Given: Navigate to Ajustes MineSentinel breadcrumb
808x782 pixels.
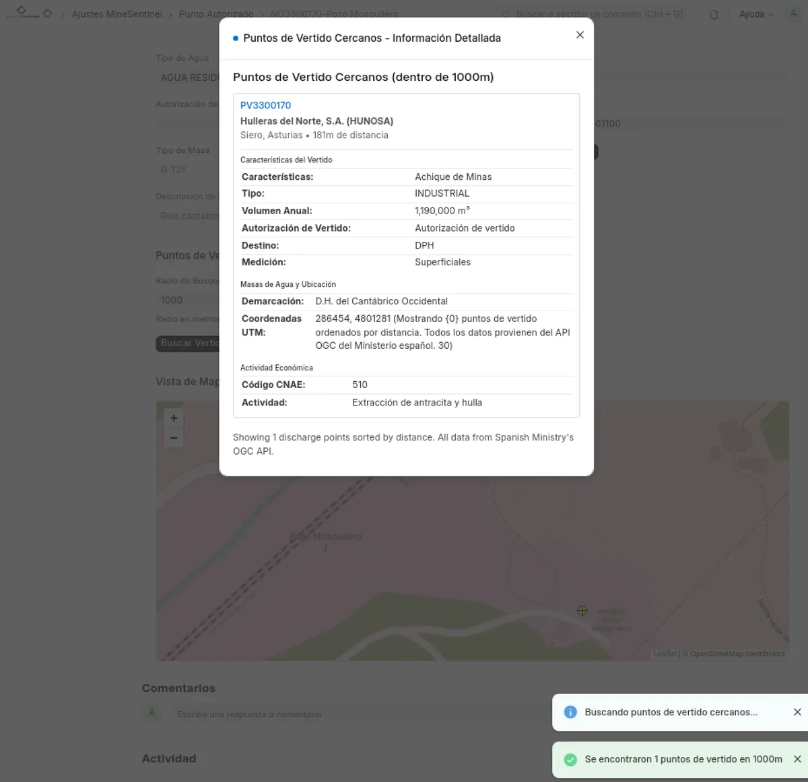Looking at the screenshot, I should click(x=117, y=13).
